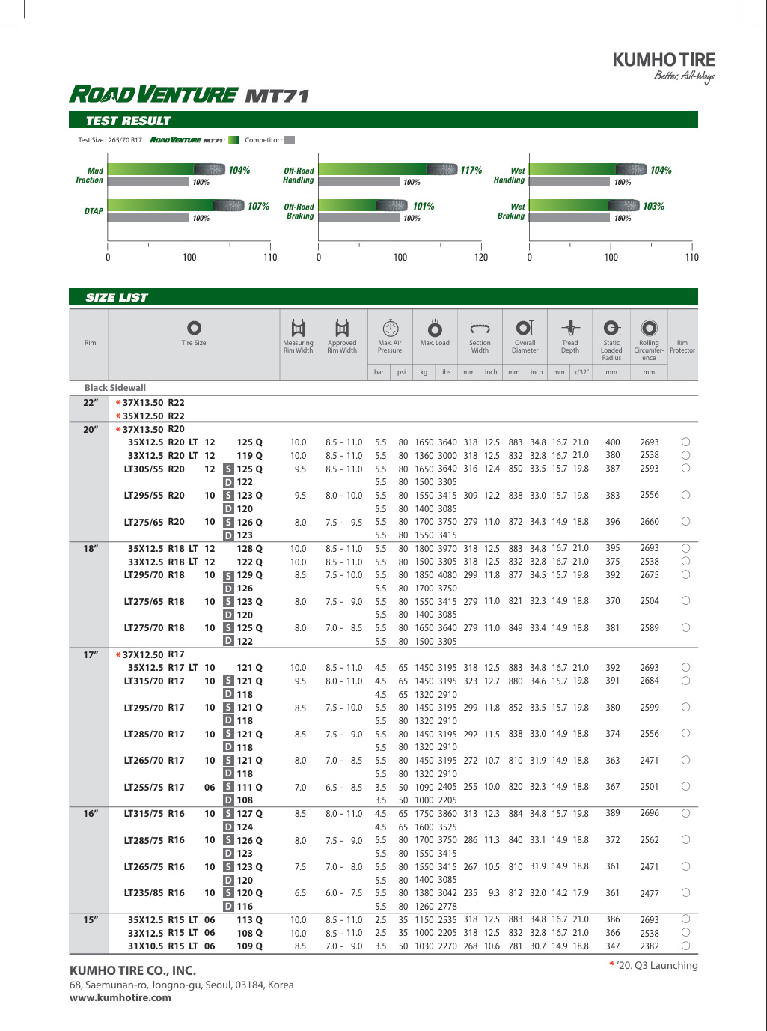Click the D badge beside 124
The width and height of the screenshot is (767, 1031).
229,827
